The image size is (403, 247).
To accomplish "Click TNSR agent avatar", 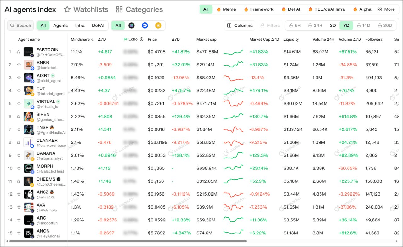I will point(29,129).
